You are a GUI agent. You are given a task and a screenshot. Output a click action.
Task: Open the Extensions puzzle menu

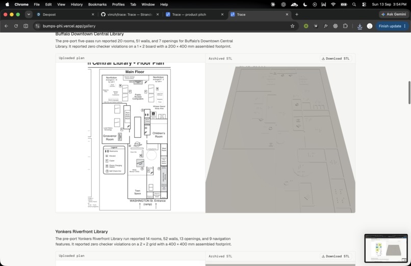point(345,26)
